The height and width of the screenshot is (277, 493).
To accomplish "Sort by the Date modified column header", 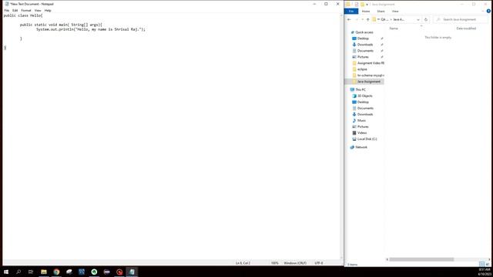I will [466, 28].
